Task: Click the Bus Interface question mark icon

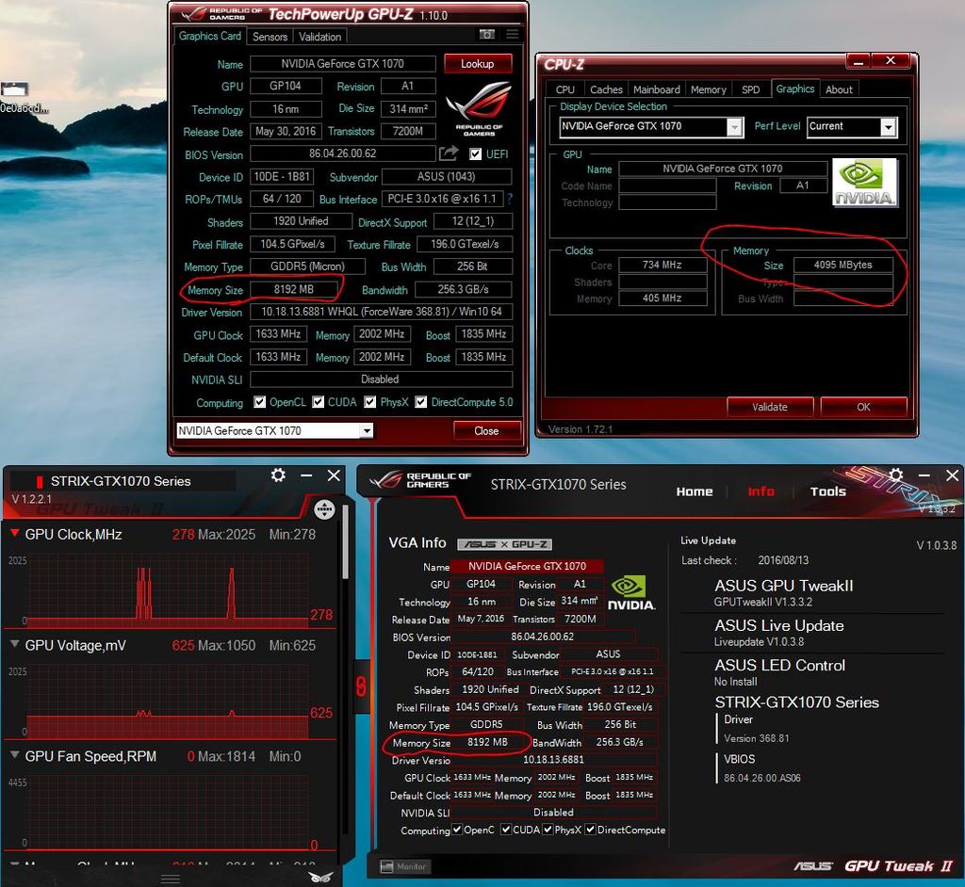Action: (509, 199)
